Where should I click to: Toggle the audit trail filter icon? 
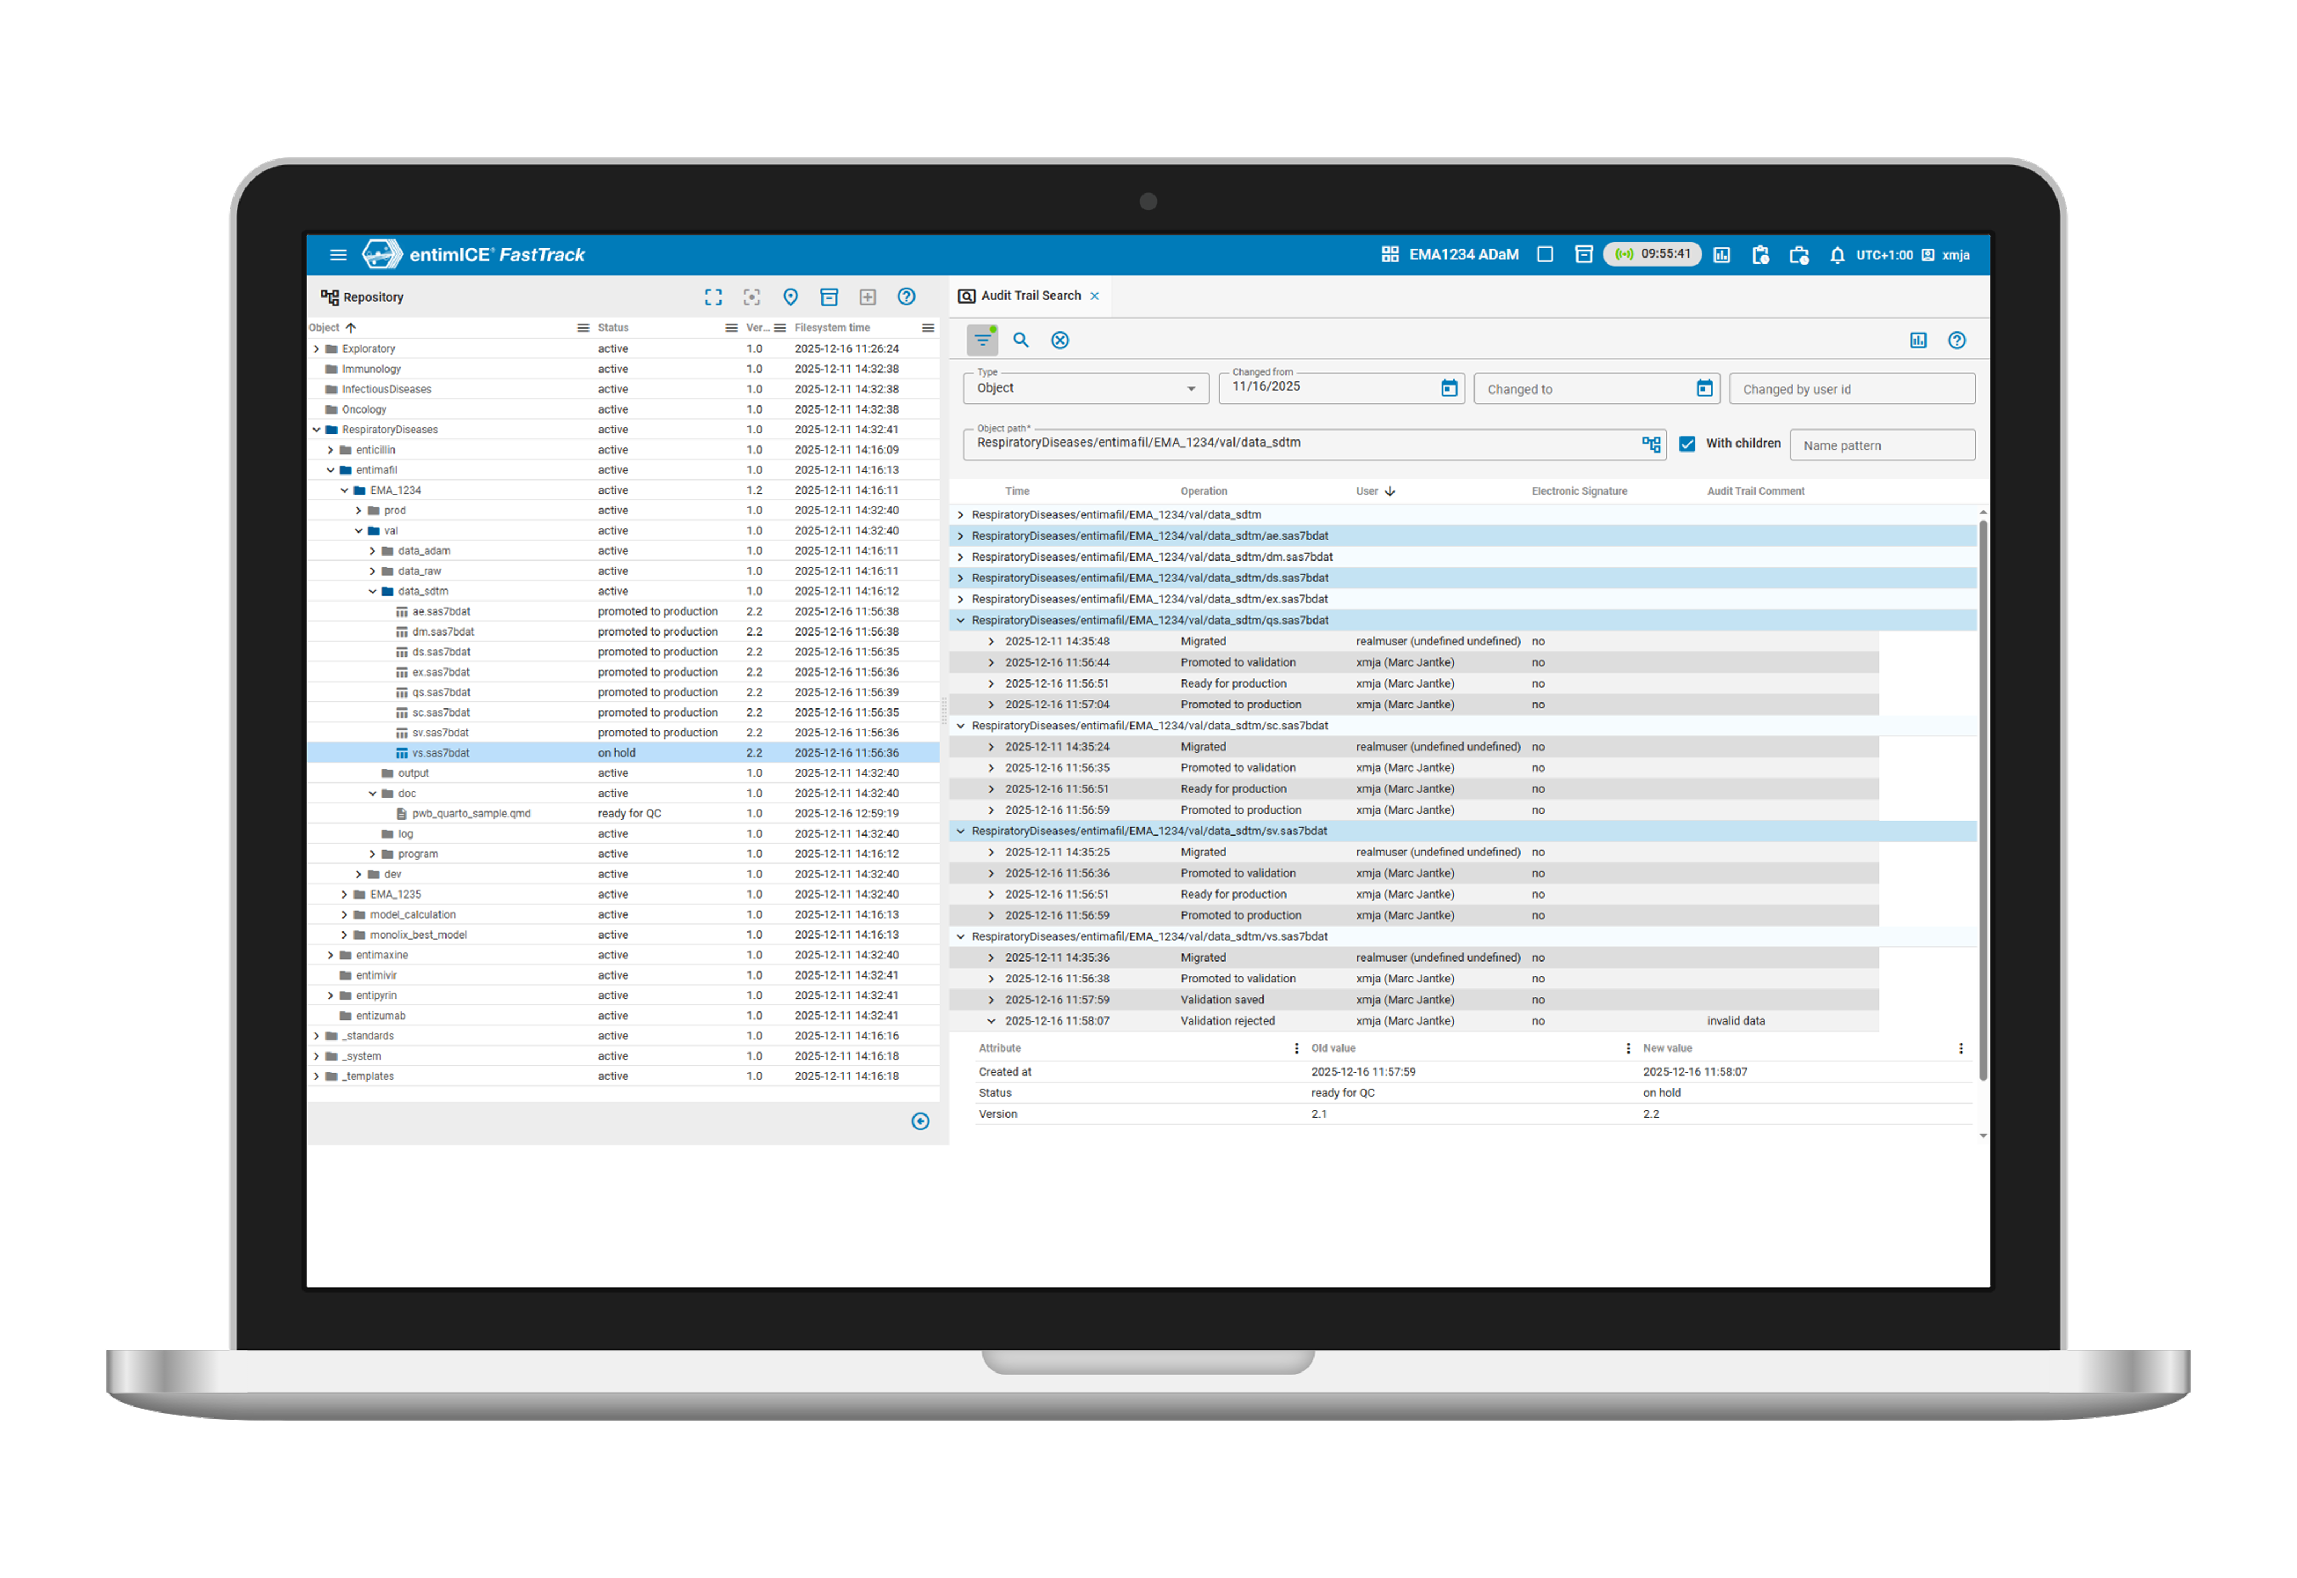[982, 340]
